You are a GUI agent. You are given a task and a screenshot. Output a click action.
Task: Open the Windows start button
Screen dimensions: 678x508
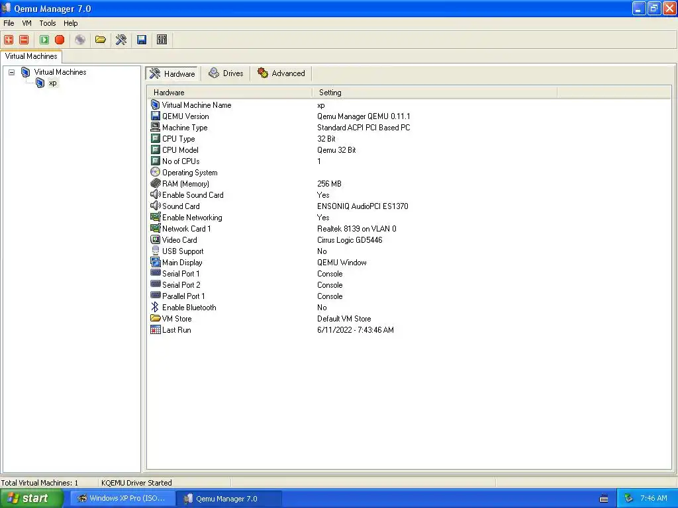pos(32,498)
